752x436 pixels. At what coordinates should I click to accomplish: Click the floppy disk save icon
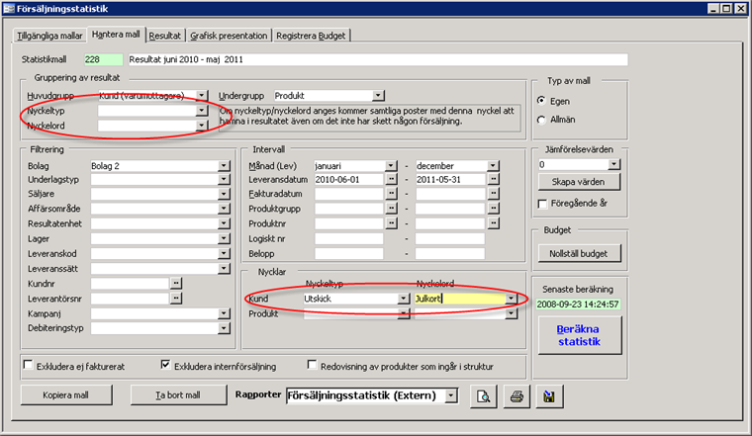547,396
